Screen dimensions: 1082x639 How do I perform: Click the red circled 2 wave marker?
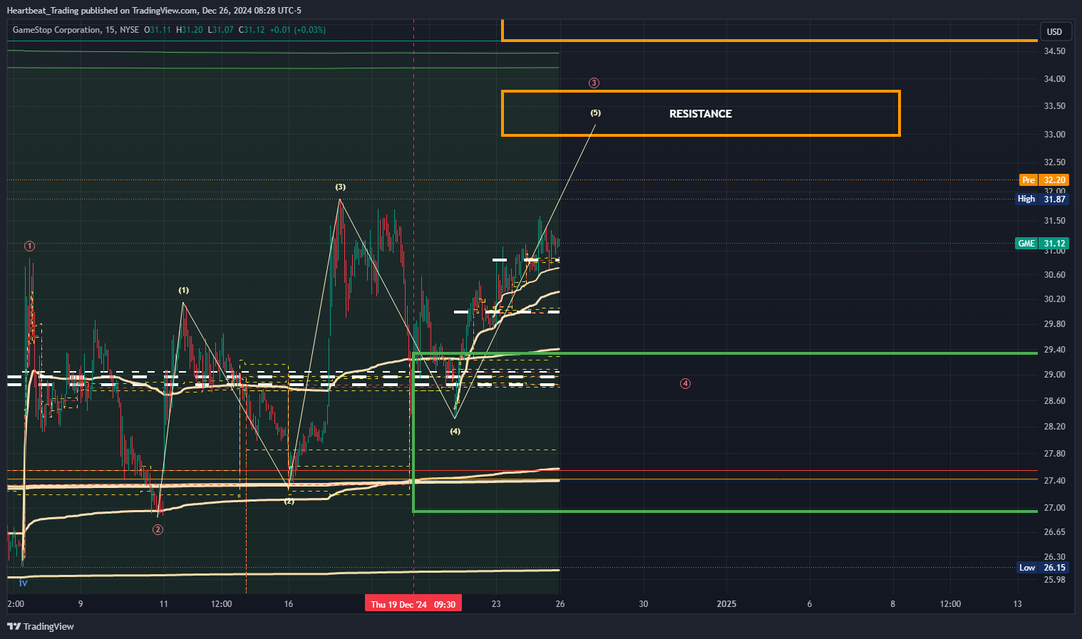click(x=158, y=529)
